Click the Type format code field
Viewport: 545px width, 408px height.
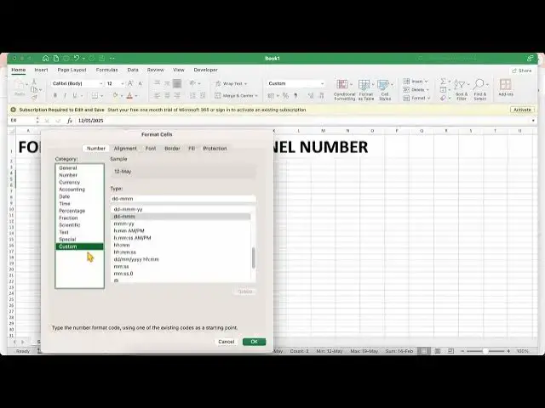click(183, 199)
